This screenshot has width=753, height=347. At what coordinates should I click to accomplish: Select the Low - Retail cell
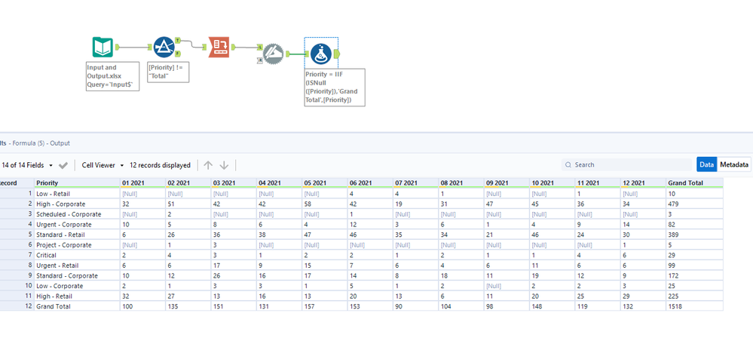[77, 194]
